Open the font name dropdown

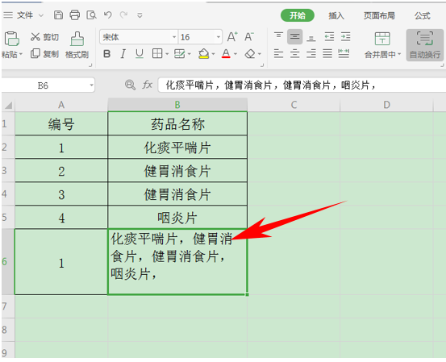174,37
